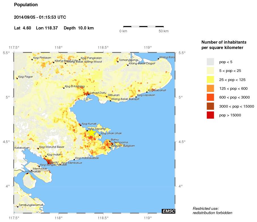Click the 'Tandjungkeramat' label

coord(31,205)
